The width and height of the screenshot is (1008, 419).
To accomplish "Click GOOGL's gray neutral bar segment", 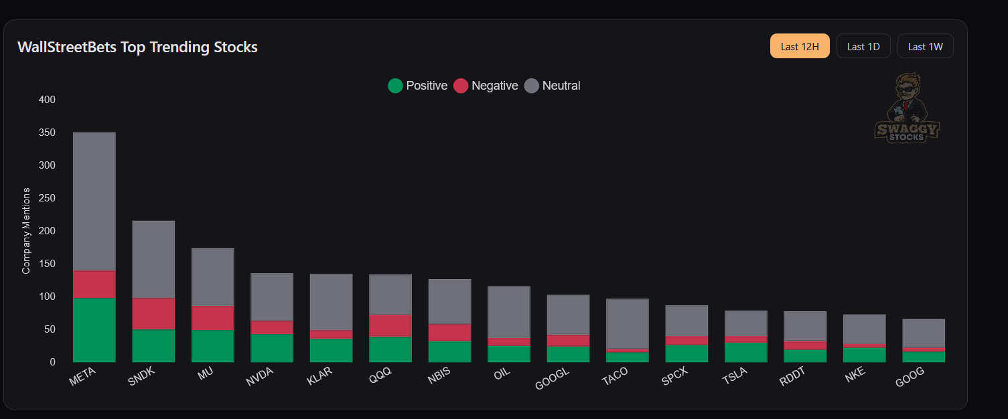I will coord(569,315).
